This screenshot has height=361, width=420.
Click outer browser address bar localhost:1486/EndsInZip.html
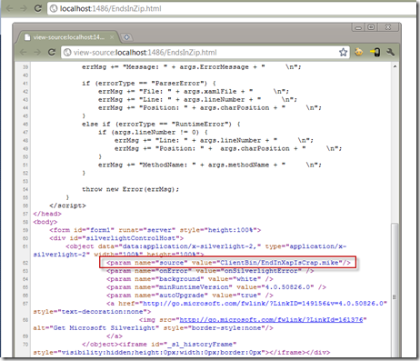[232, 8]
